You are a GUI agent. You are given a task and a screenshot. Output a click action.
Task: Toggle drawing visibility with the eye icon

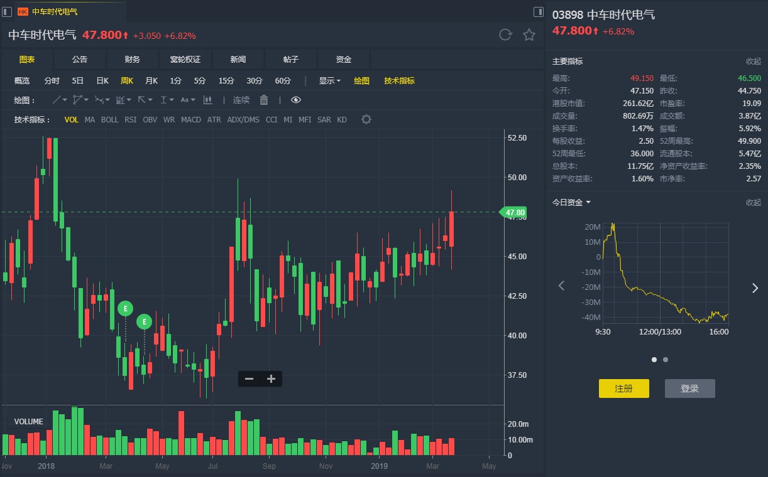click(x=296, y=100)
